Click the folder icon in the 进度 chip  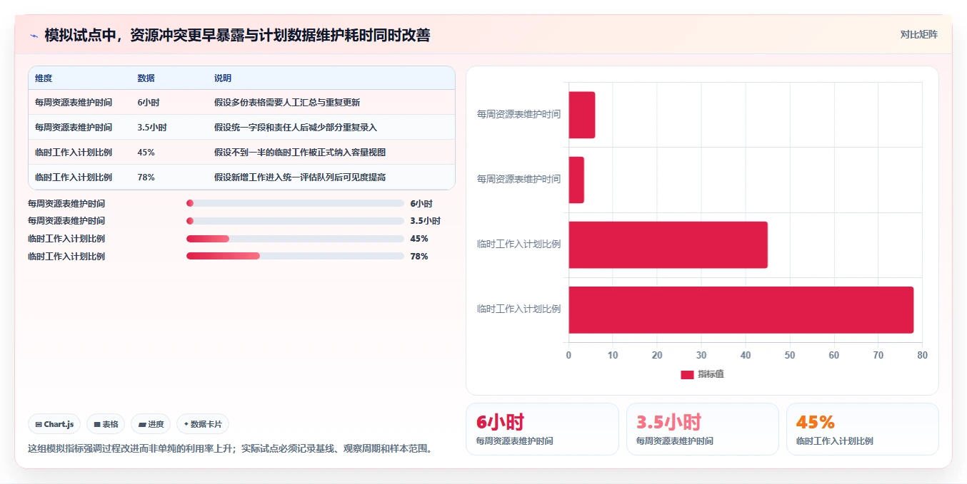tap(142, 424)
